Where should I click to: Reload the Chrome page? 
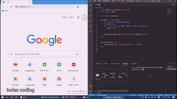click(11, 7)
